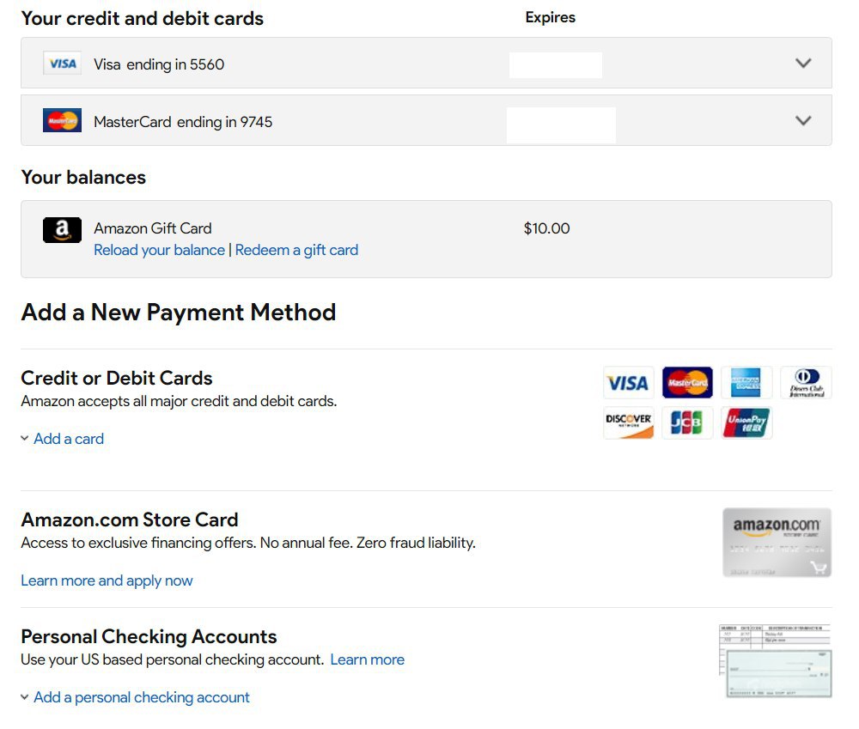Expand the MasterCard ending in 9745 details
This screenshot has width=859, height=729.
tap(803, 121)
